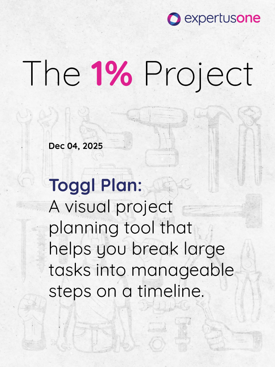The width and height of the screenshot is (275, 367).
Task: Click the ExpertusOne circular logo icon
Action: click(174, 19)
